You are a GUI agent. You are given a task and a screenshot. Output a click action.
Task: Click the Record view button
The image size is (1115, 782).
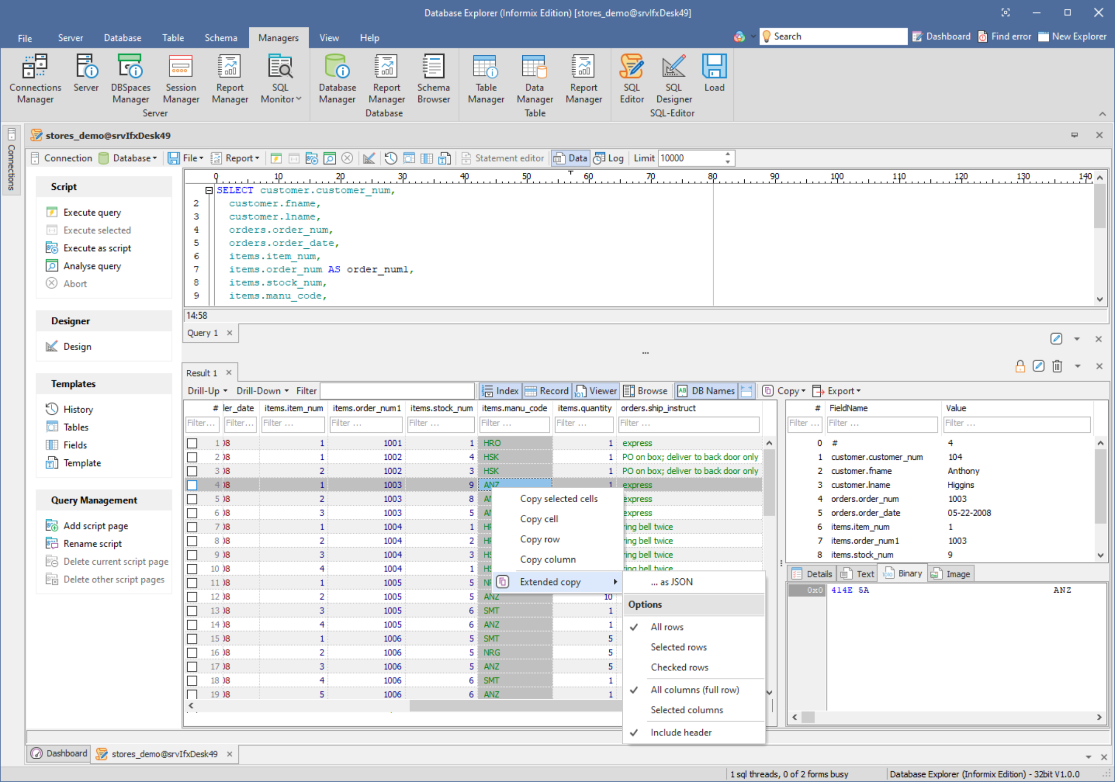click(547, 391)
